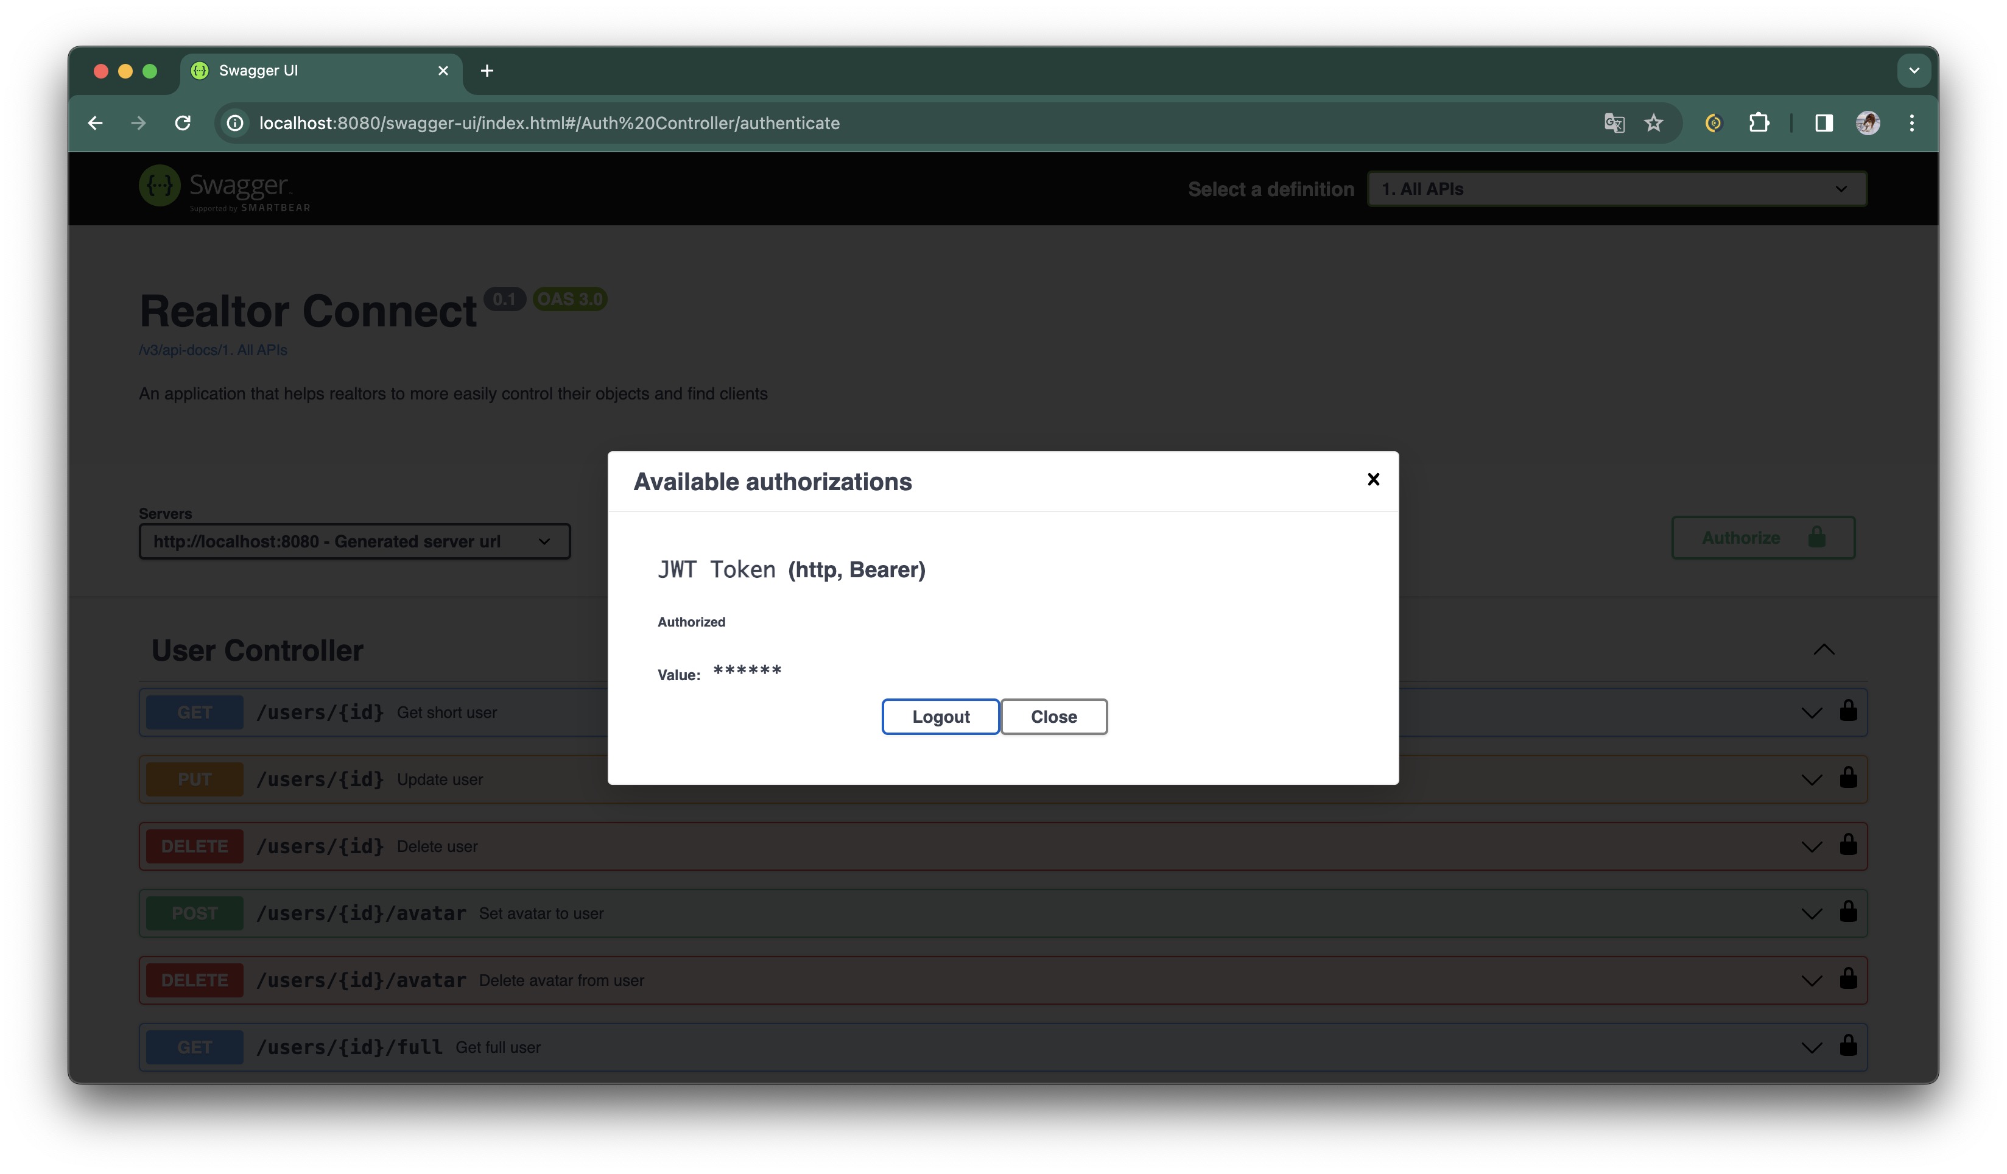Viewport: 2007px width, 1174px height.
Task: Open authorization lock for PUT /users/{id}
Action: coord(1849,779)
